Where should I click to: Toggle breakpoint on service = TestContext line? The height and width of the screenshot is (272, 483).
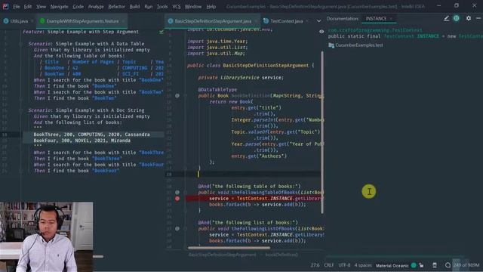pos(177,198)
